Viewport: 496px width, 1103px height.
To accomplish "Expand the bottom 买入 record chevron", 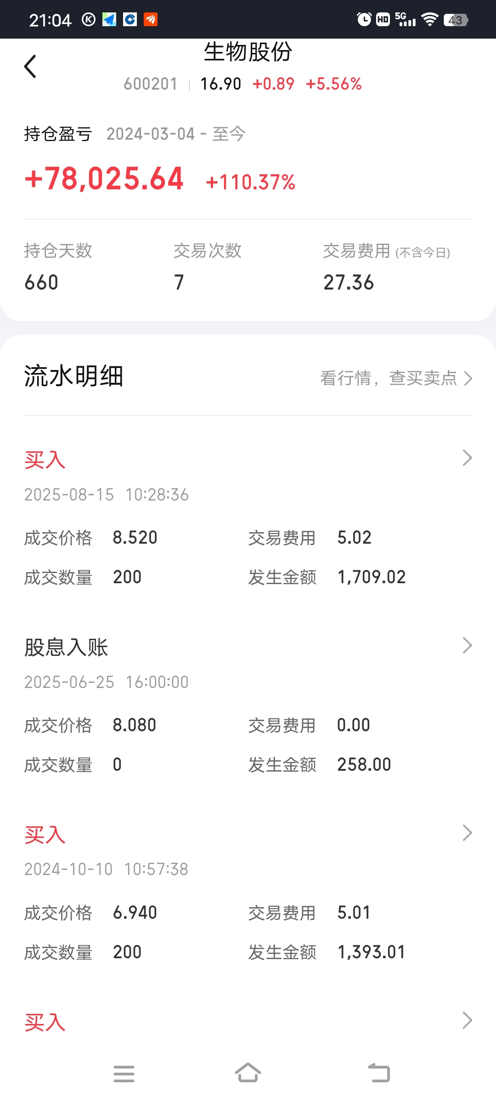I will (x=467, y=1020).
